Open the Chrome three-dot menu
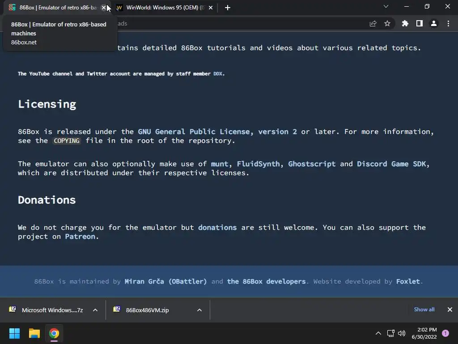 click(448, 23)
